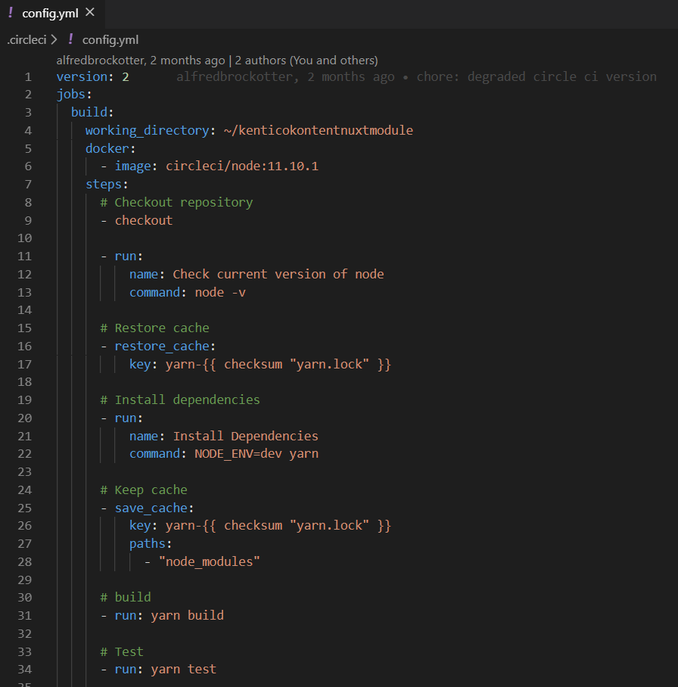Image resolution: width=678 pixels, height=687 pixels.
Task: Click the '~/kenticokontentnuxtmodule' path value
Action: coord(318,131)
